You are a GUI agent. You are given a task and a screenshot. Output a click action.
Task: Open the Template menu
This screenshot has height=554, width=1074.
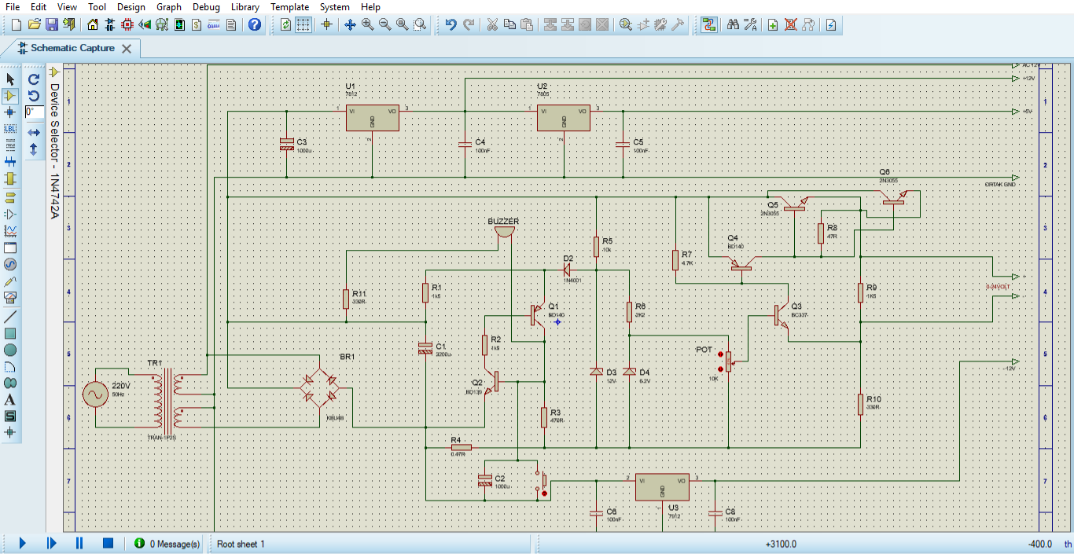tap(290, 7)
